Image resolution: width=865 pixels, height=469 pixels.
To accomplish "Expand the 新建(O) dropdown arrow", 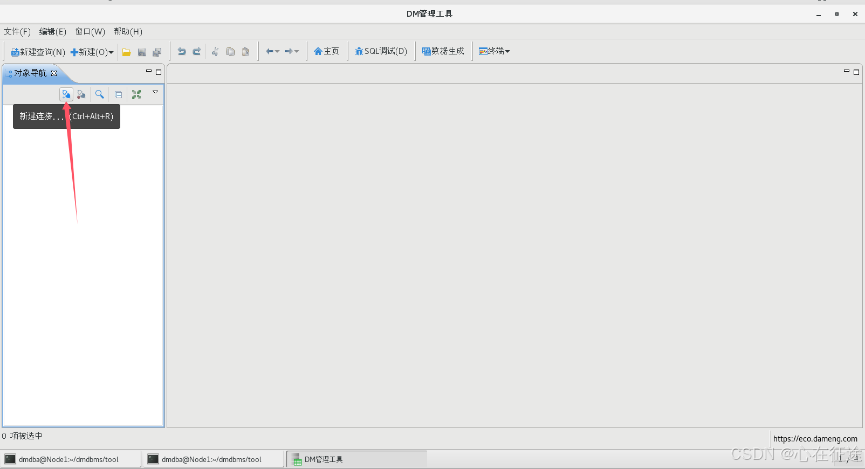I will [x=111, y=52].
